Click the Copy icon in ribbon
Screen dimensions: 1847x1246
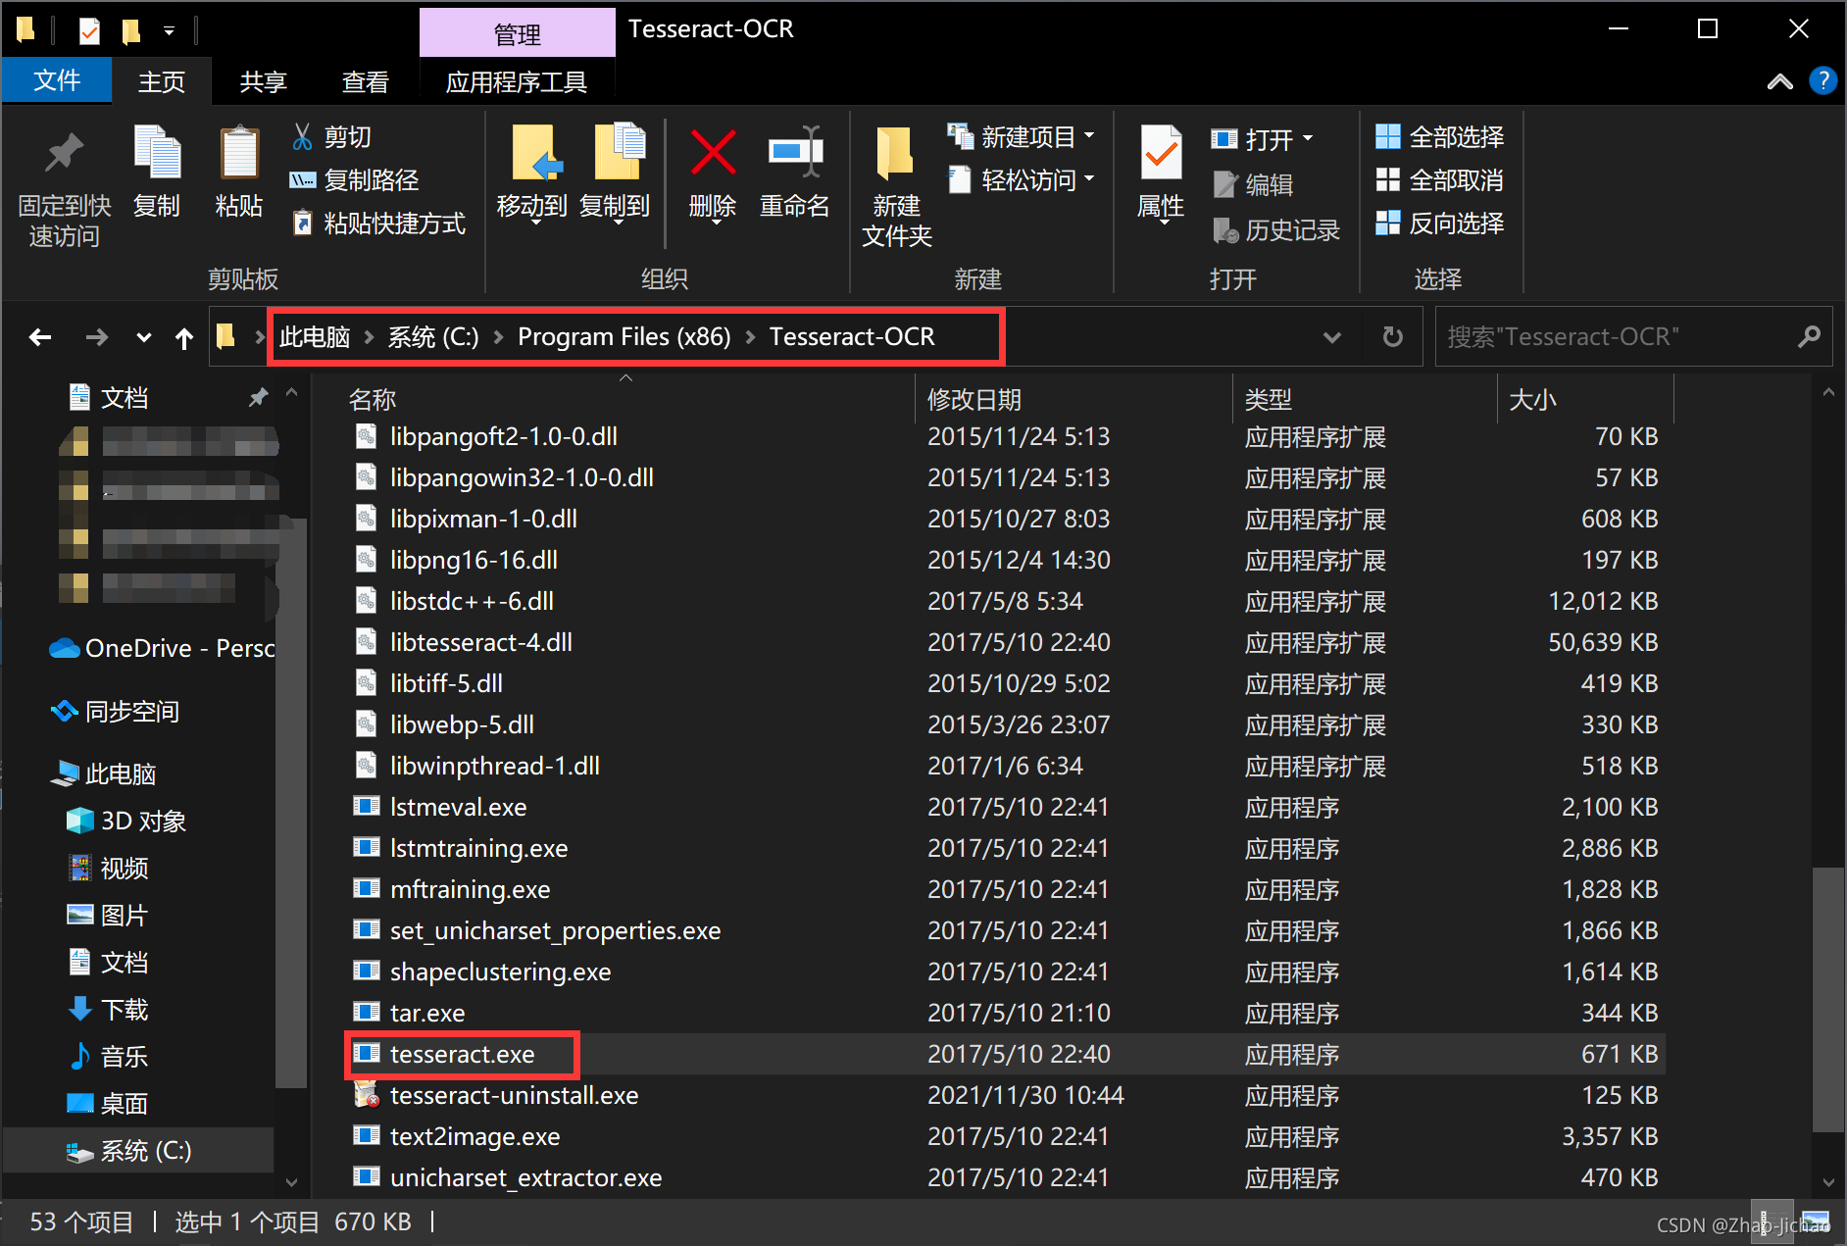click(157, 152)
